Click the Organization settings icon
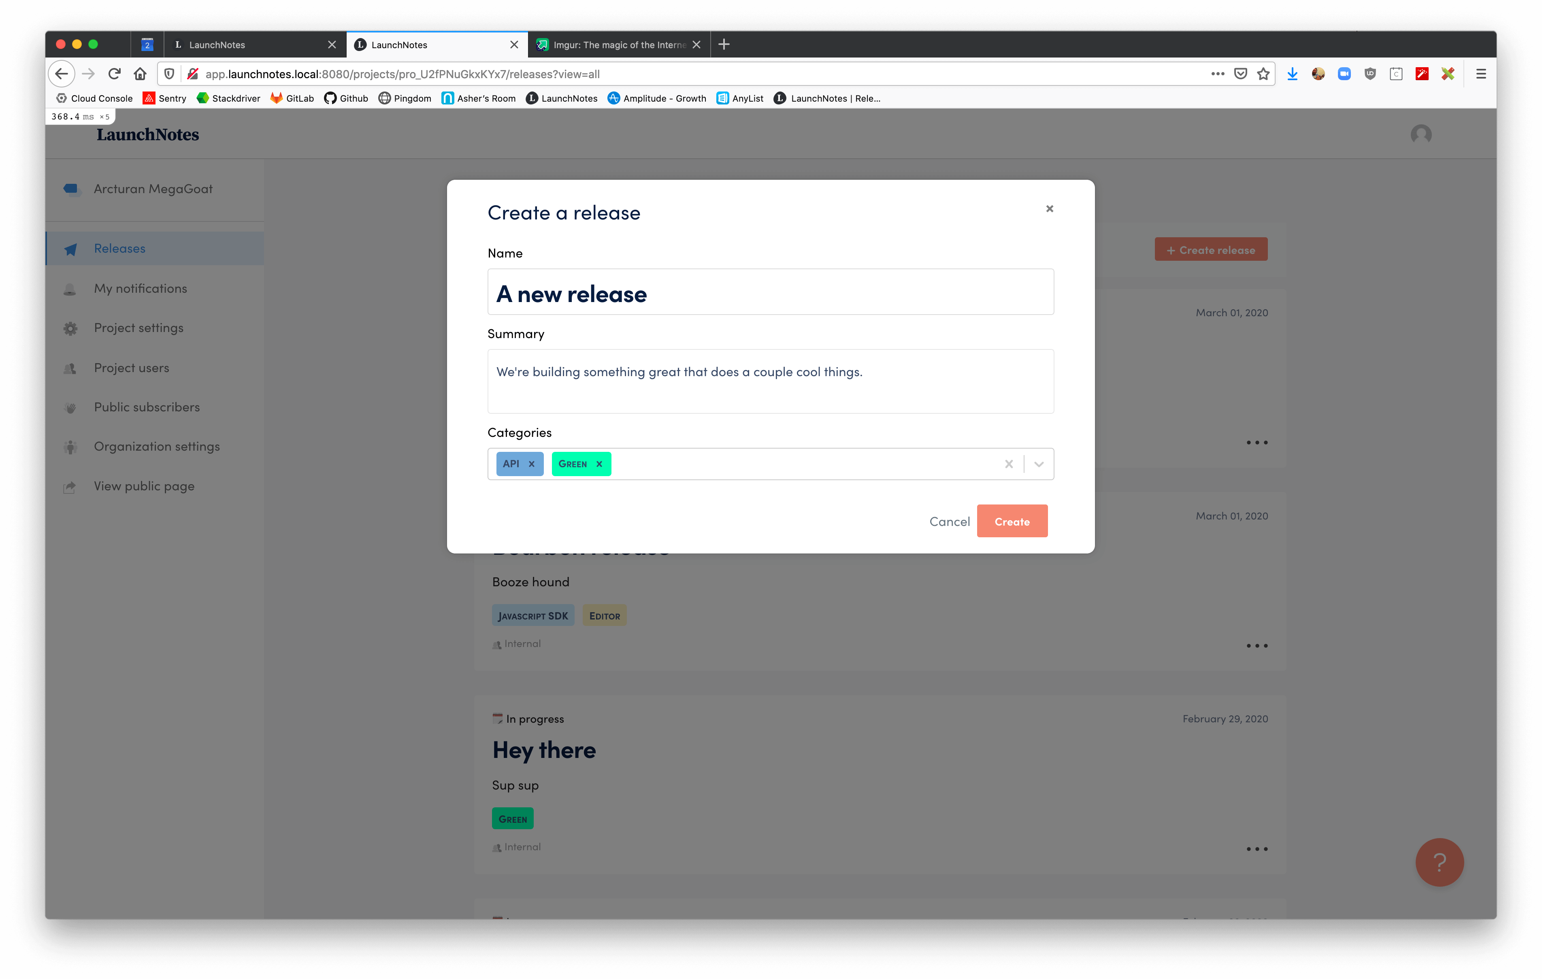This screenshot has width=1542, height=979. pyautogui.click(x=71, y=446)
